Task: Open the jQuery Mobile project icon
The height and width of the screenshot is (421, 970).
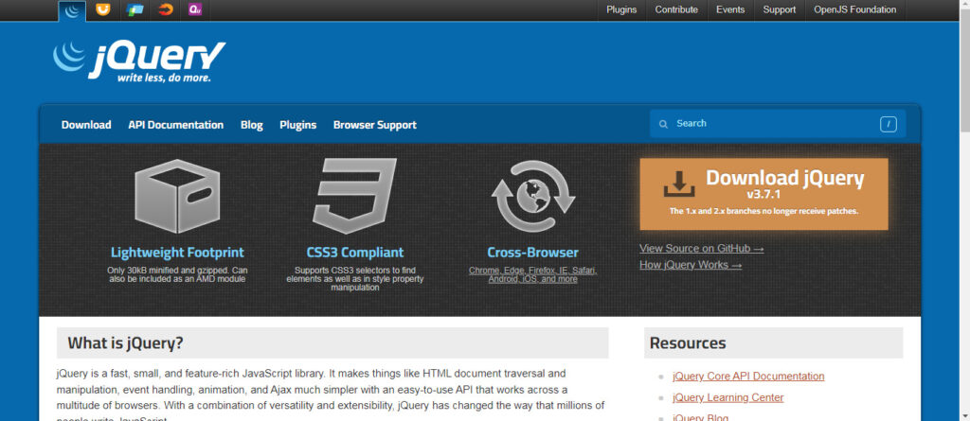Action: (135, 9)
